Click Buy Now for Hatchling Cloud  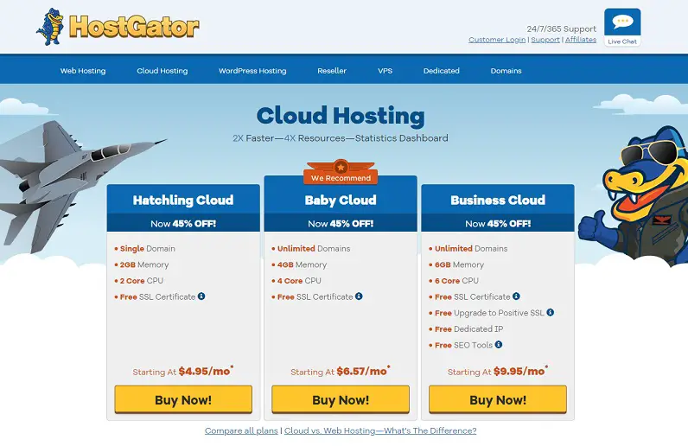(183, 399)
